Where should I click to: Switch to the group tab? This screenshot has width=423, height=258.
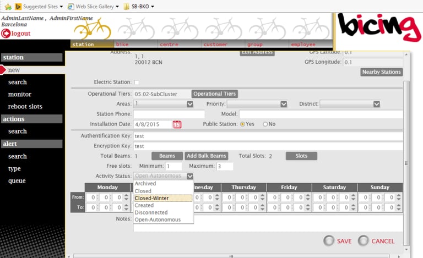(x=267, y=44)
